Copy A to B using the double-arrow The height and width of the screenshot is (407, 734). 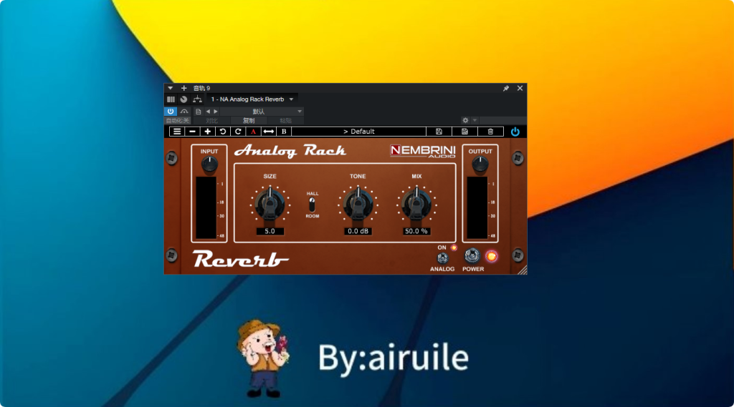[x=268, y=132]
